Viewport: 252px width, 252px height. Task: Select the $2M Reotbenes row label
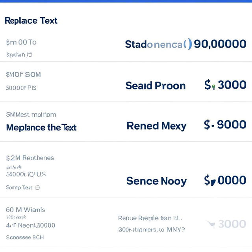coord(30,158)
